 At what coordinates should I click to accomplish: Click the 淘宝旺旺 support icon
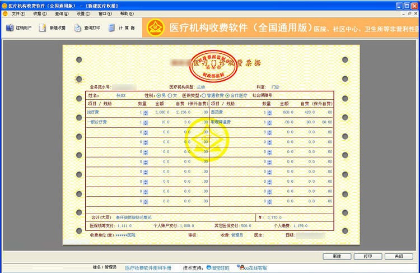[209, 267]
